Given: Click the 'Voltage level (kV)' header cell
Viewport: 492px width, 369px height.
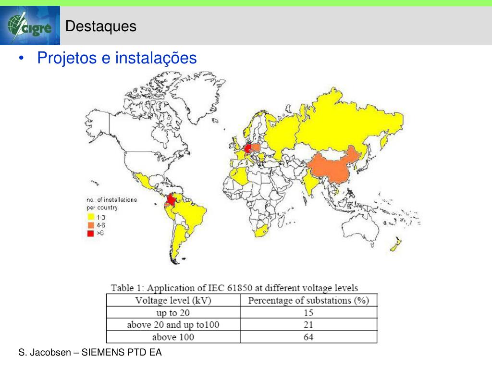Looking at the screenshot, I should (x=173, y=300).
